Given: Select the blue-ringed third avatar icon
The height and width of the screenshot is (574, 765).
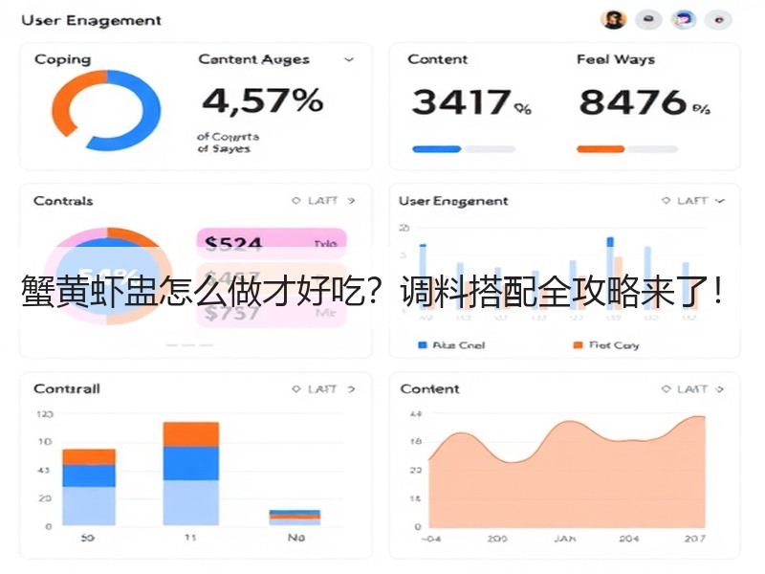Looking at the screenshot, I should (684, 20).
